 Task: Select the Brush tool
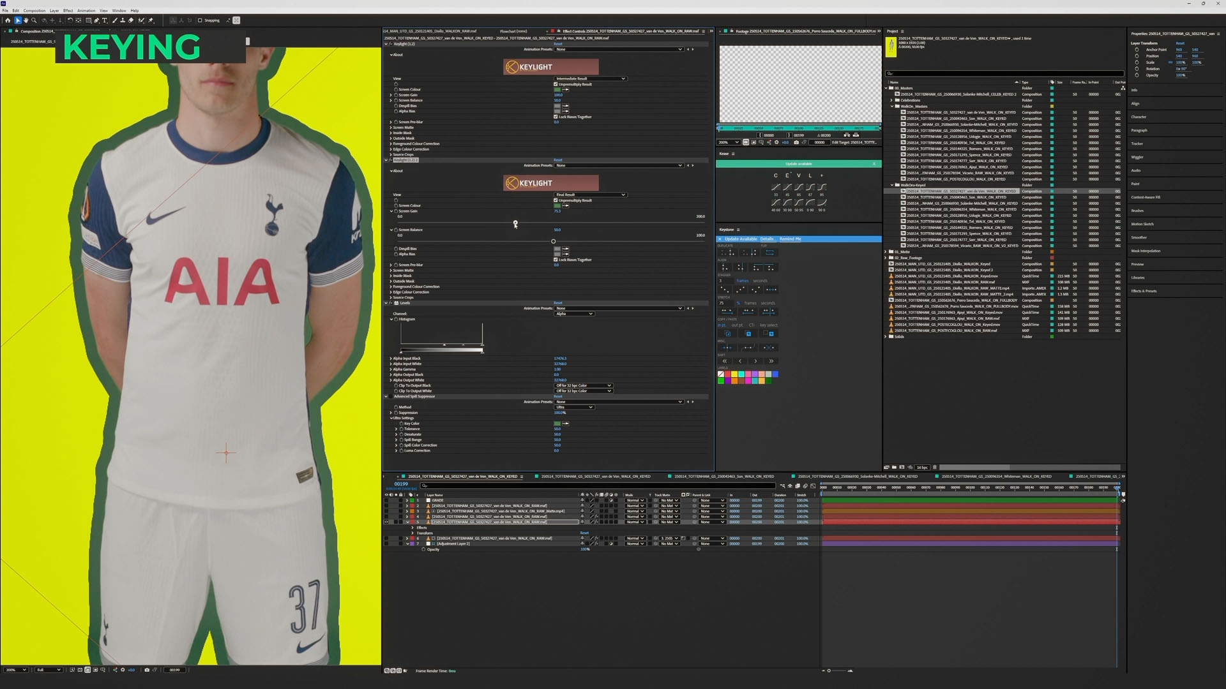(x=115, y=20)
